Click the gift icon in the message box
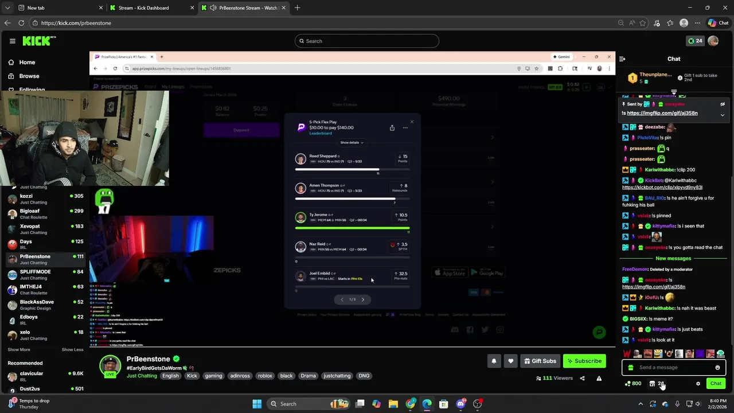Viewport: 734px width, 413px height. pyautogui.click(x=631, y=368)
